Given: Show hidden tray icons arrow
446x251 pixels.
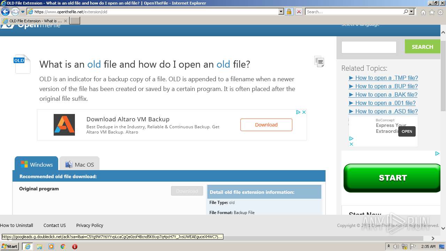Looking at the screenshot, I should (389, 246).
